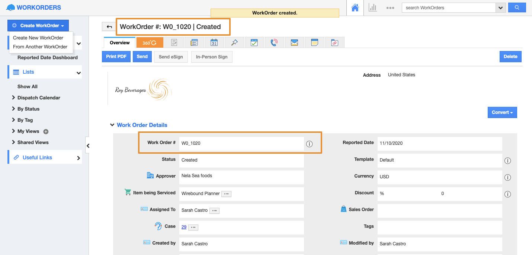The height and width of the screenshot is (255, 532).
Task: Open the emails envelope tab icon
Action: pyautogui.click(x=294, y=43)
